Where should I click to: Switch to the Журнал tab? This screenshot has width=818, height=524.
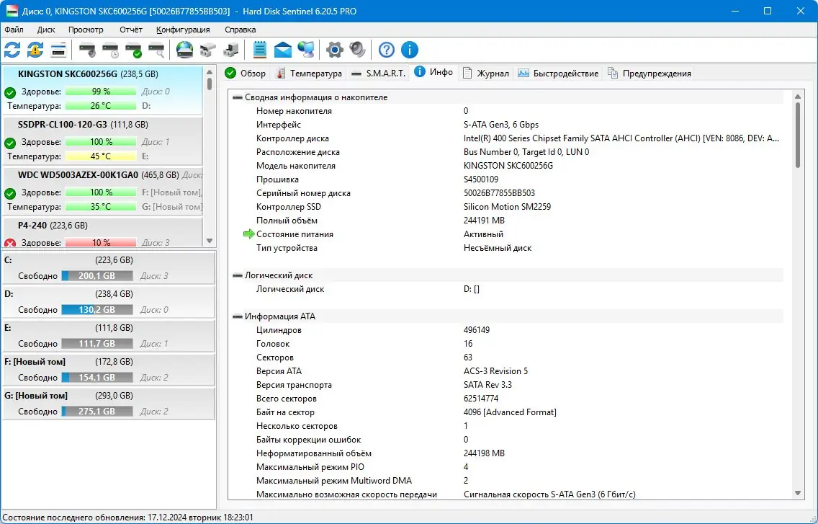[485, 73]
